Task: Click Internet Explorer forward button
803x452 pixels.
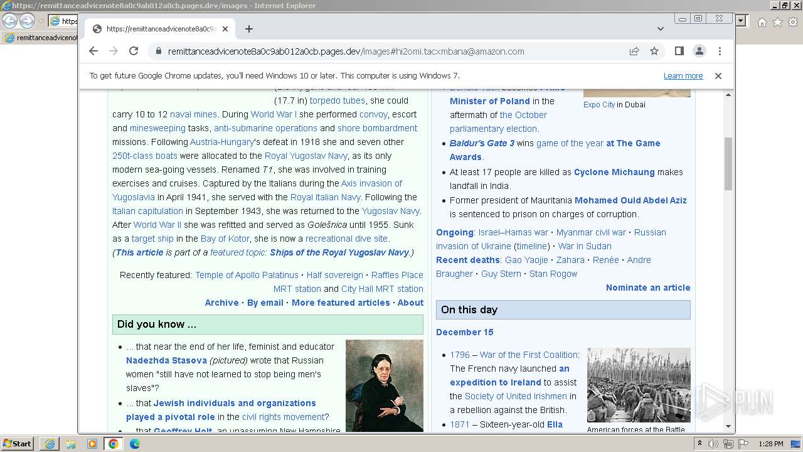Action: (x=27, y=21)
